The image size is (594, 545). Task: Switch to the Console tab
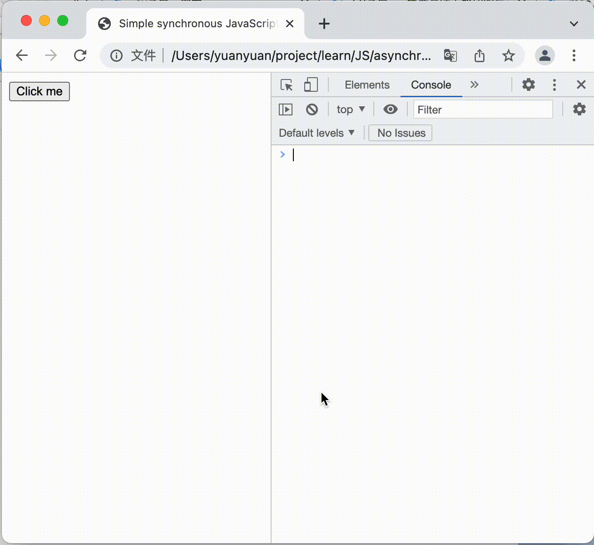(x=431, y=85)
